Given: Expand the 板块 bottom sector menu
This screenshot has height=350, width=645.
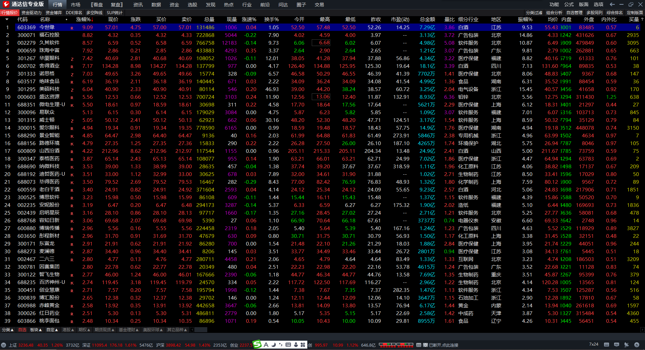Looking at the screenshot, I should coord(36,330).
